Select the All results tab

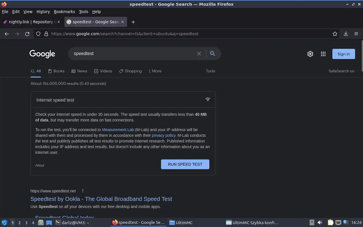pyautogui.click(x=36, y=71)
